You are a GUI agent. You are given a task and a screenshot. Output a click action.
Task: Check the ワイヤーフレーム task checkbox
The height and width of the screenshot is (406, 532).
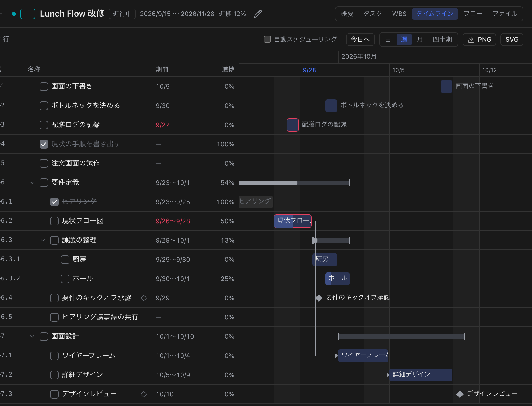click(x=54, y=356)
